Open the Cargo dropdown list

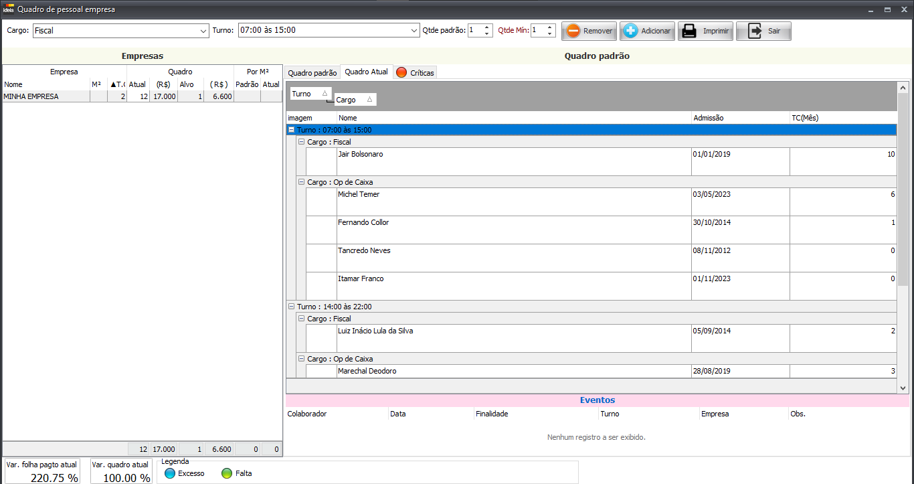[203, 31]
